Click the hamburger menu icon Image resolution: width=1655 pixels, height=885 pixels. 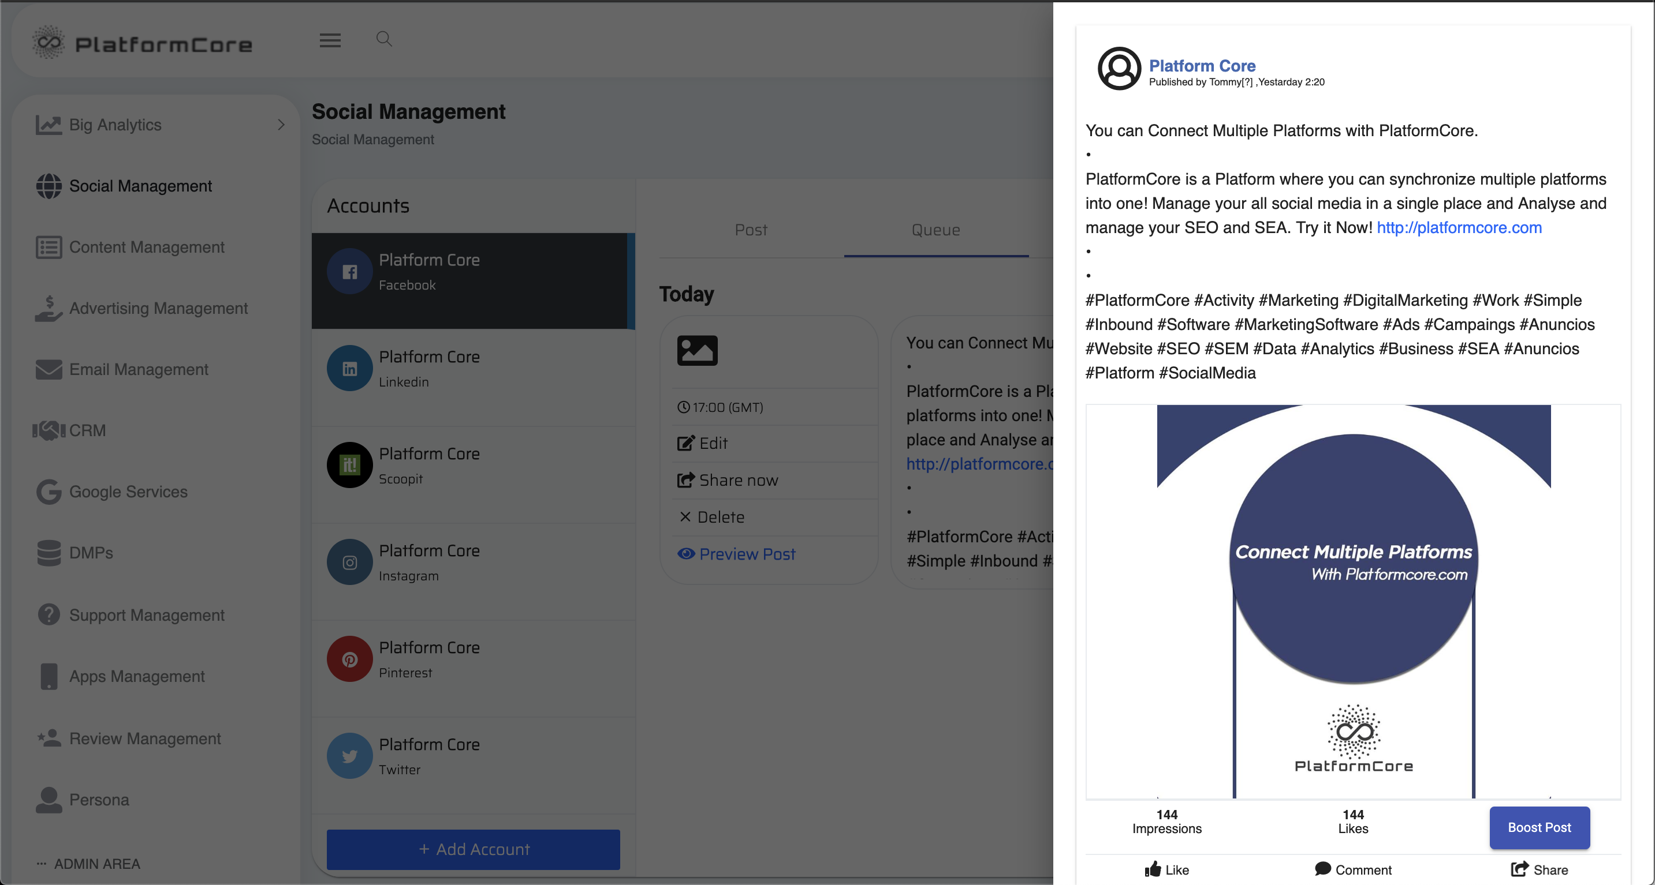[330, 40]
